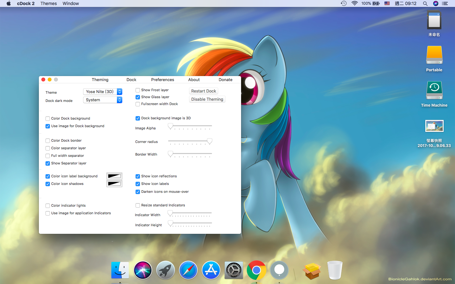Open the package box icon in Dock
455x284 pixels.
coord(312,271)
